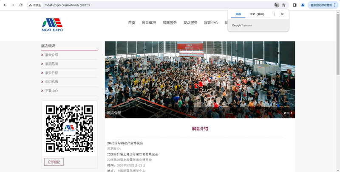Open translate popup three-dot options menu
This screenshot has height=172, width=340.
(275, 14)
